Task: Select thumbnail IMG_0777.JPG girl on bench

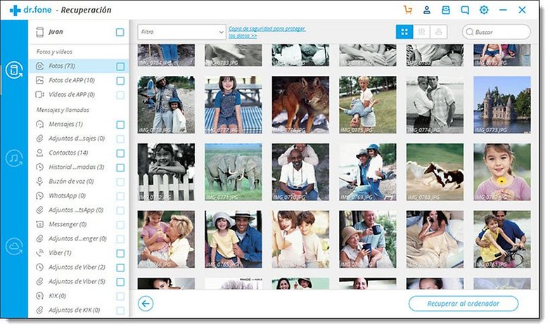Action: (234, 105)
